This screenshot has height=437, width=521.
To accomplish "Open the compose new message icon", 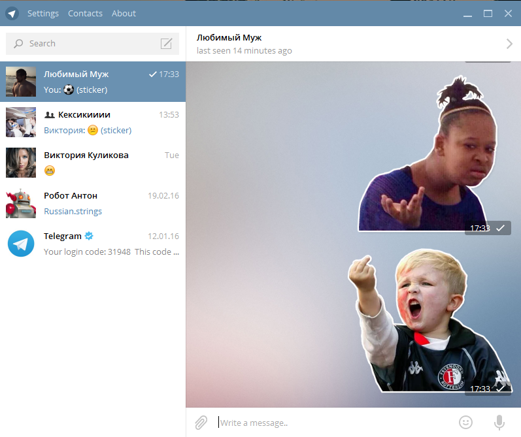I will pos(167,44).
